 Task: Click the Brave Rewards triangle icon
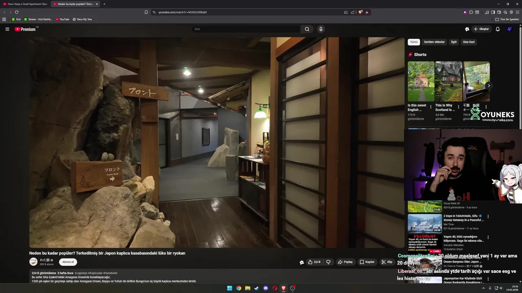coord(367,12)
